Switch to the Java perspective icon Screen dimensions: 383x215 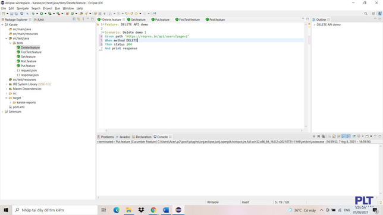(380, 14)
